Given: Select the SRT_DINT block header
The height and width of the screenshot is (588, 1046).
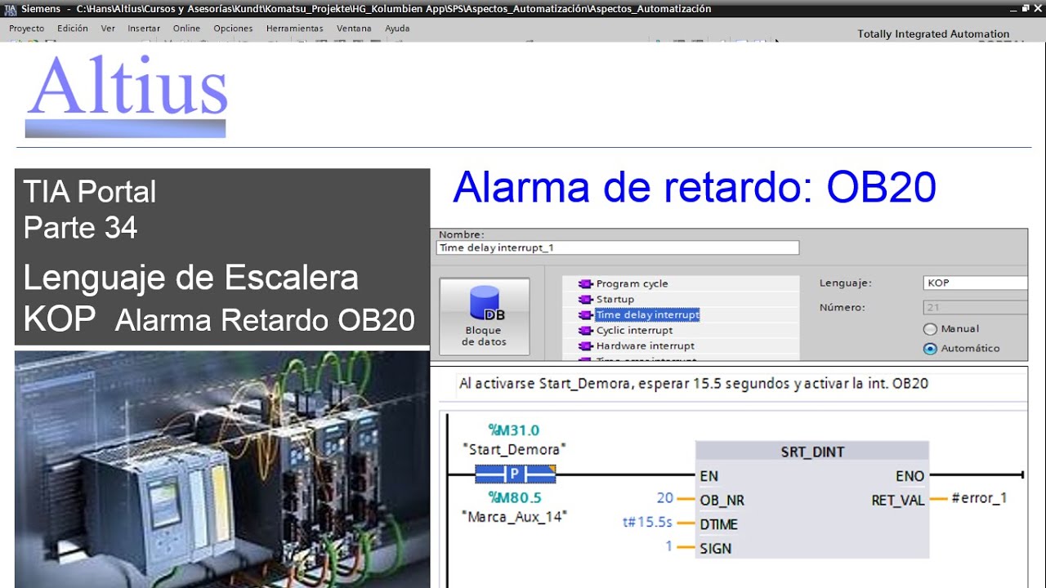Looking at the screenshot, I should pos(811,452).
